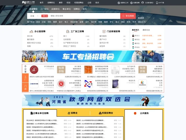The height and width of the screenshot is (140, 186).
Task: Open 高级搜索 advanced search link
Action: [141, 18]
